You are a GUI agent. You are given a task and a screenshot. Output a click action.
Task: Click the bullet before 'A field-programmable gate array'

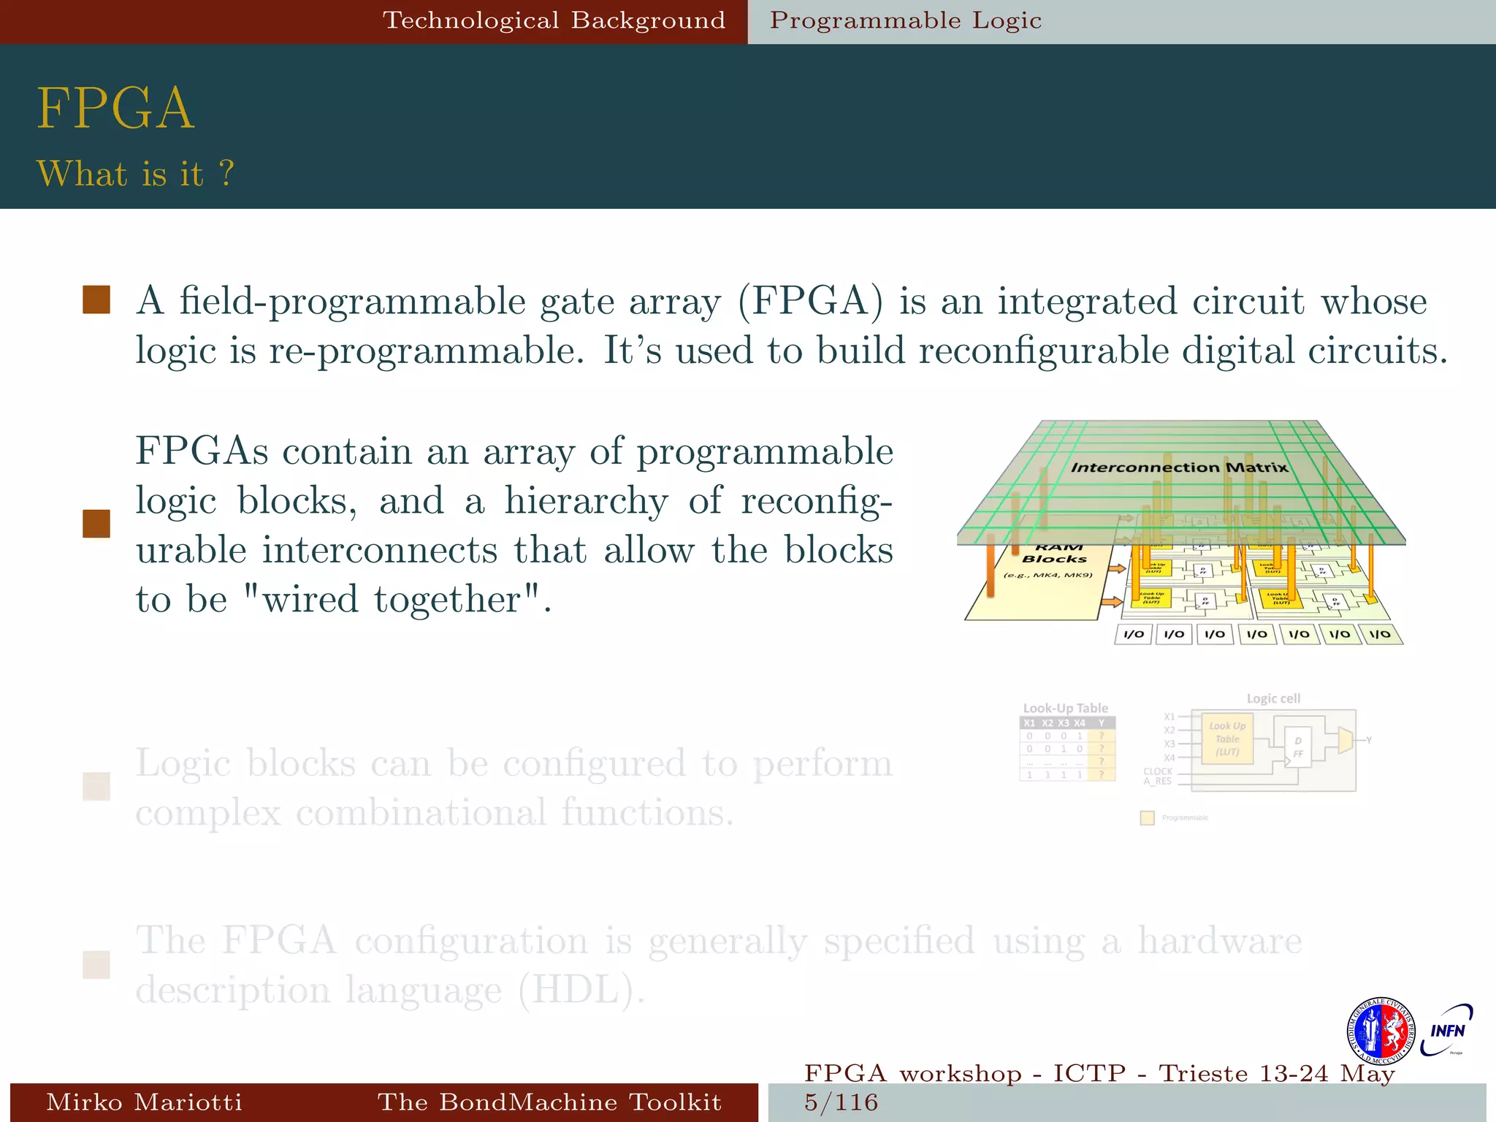(x=96, y=299)
